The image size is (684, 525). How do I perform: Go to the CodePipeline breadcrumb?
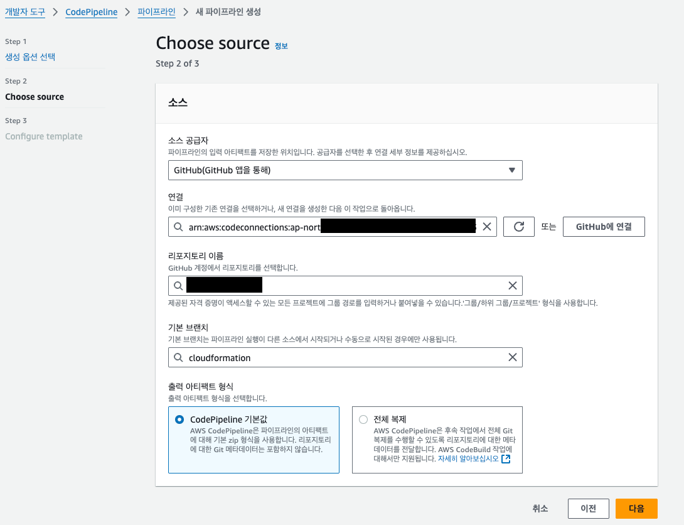tap(91, 12)
